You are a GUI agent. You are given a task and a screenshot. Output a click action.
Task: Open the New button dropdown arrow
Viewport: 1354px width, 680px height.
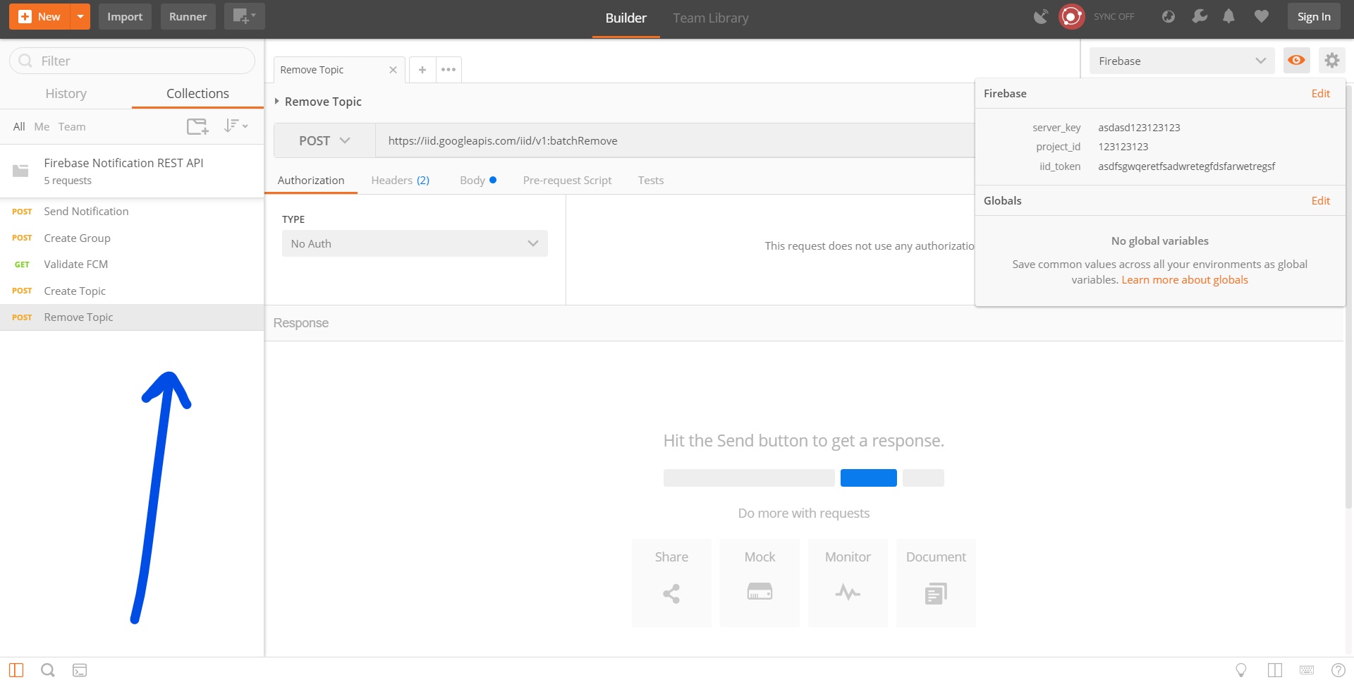(x=80, y=16)
